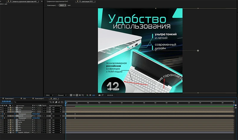Click the 2(4) 2 breadcrumb button in viewer
The image size is (238, 140).
(62, 5)
